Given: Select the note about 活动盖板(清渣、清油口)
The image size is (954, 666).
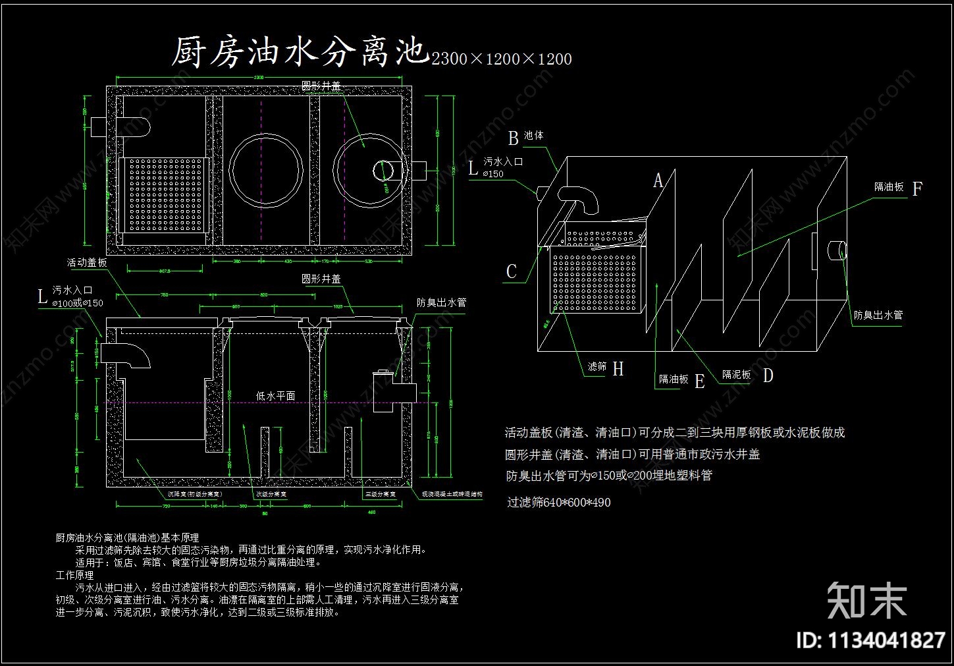Looking at the screenshot, I should [x=675, y=433].
